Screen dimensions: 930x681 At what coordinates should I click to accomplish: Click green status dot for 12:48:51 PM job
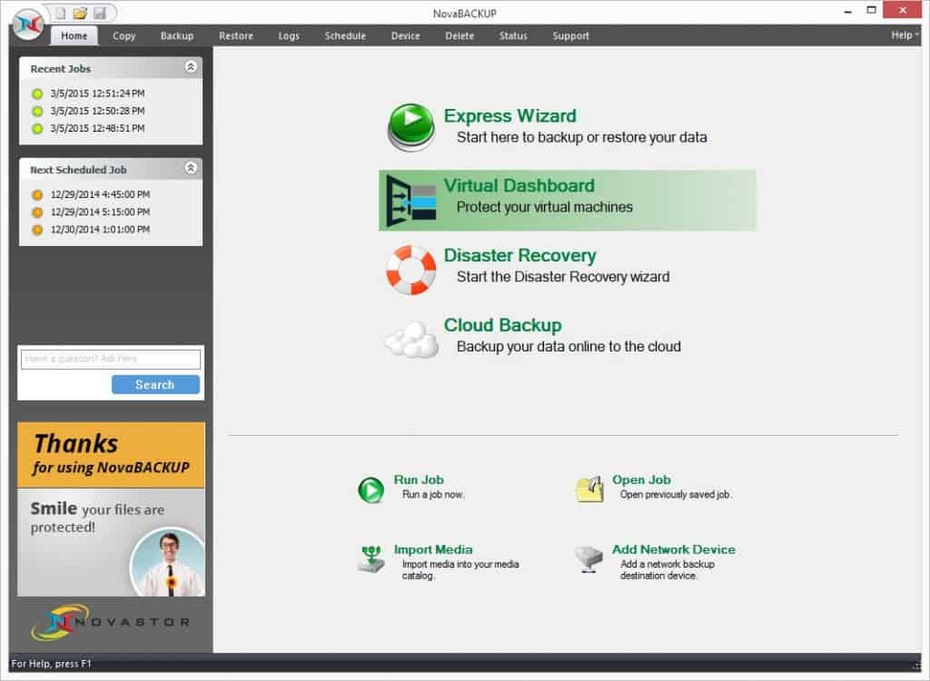[x=37, y=129]
